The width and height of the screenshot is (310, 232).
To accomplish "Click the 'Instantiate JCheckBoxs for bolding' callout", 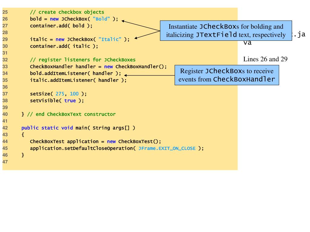I will click(226, 31).
